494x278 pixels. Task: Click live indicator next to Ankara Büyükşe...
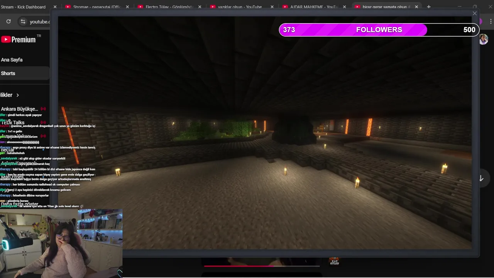[43, 109]
